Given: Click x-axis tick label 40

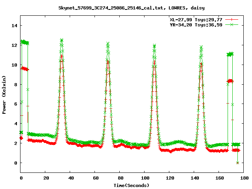Looking at the screenshot, I should coord(71,178).
